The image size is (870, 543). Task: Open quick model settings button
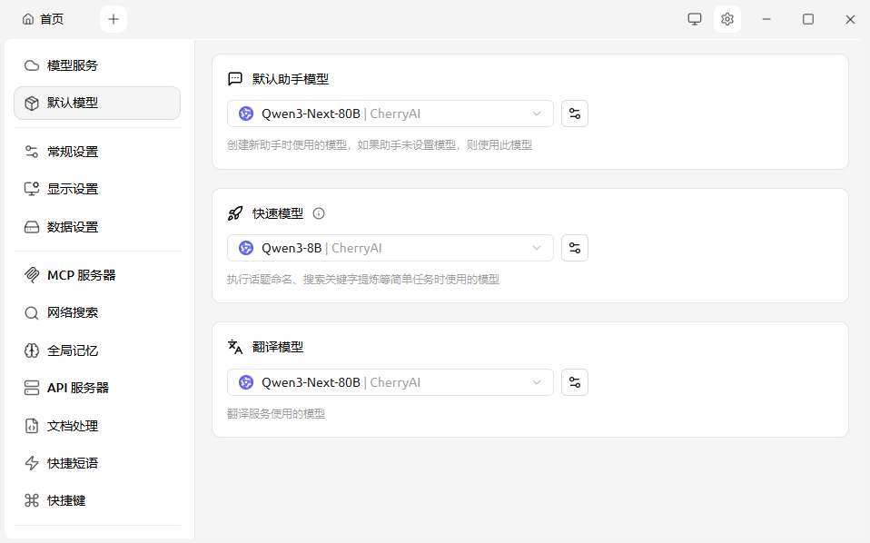[x=574, y=248]
